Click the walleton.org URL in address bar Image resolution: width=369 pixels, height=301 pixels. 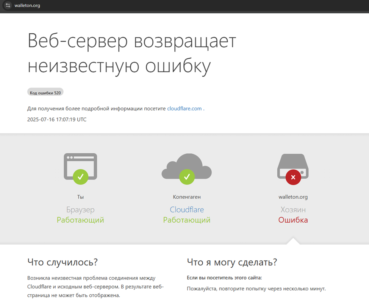point(27,6)
